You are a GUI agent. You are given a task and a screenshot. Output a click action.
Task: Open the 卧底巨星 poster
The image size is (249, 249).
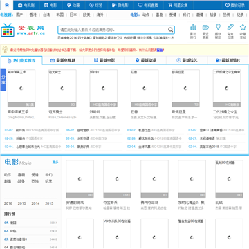coord(185,89)
